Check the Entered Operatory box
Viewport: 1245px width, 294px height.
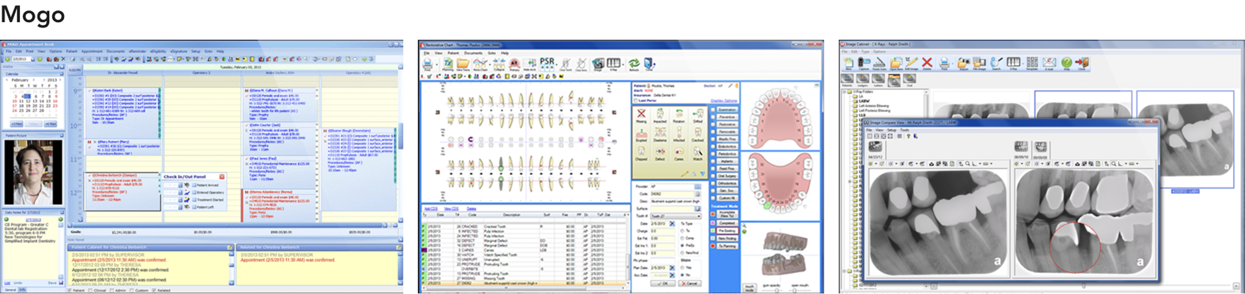194,192
